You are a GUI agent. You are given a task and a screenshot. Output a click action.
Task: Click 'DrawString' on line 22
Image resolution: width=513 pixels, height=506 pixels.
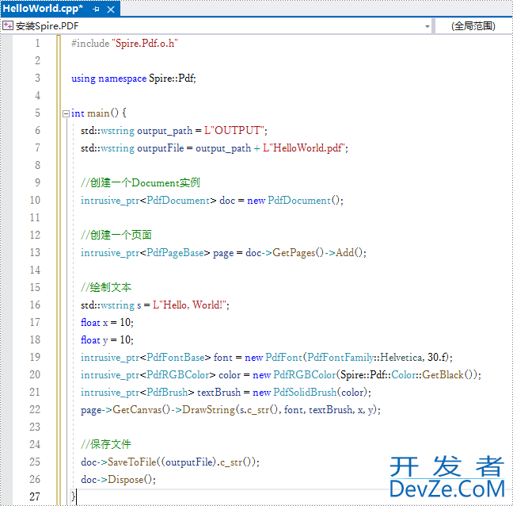click(x=208, y=410)
